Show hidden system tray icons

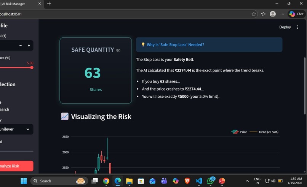(247, 181)
